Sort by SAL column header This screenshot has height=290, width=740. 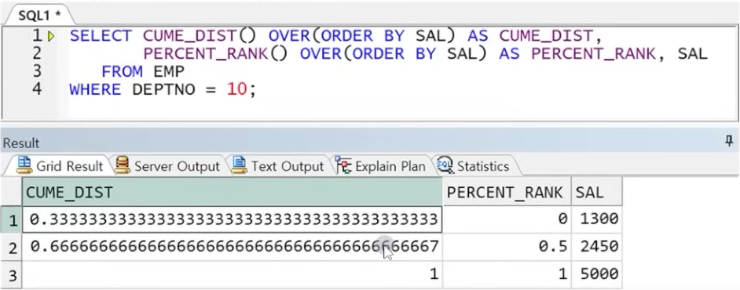click(596, 192)
